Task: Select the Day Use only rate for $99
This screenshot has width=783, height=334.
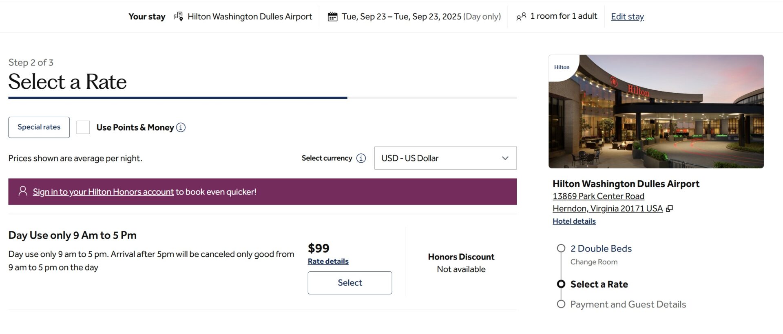Action: click(349, 282)
